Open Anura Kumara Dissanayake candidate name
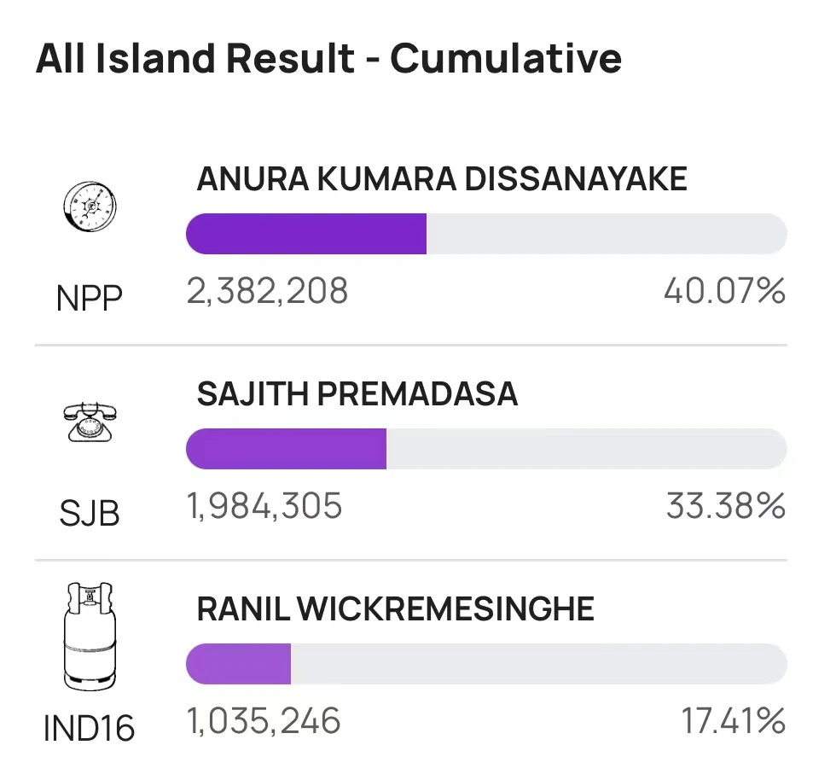The image size is (836, 774). click(442, 179)
